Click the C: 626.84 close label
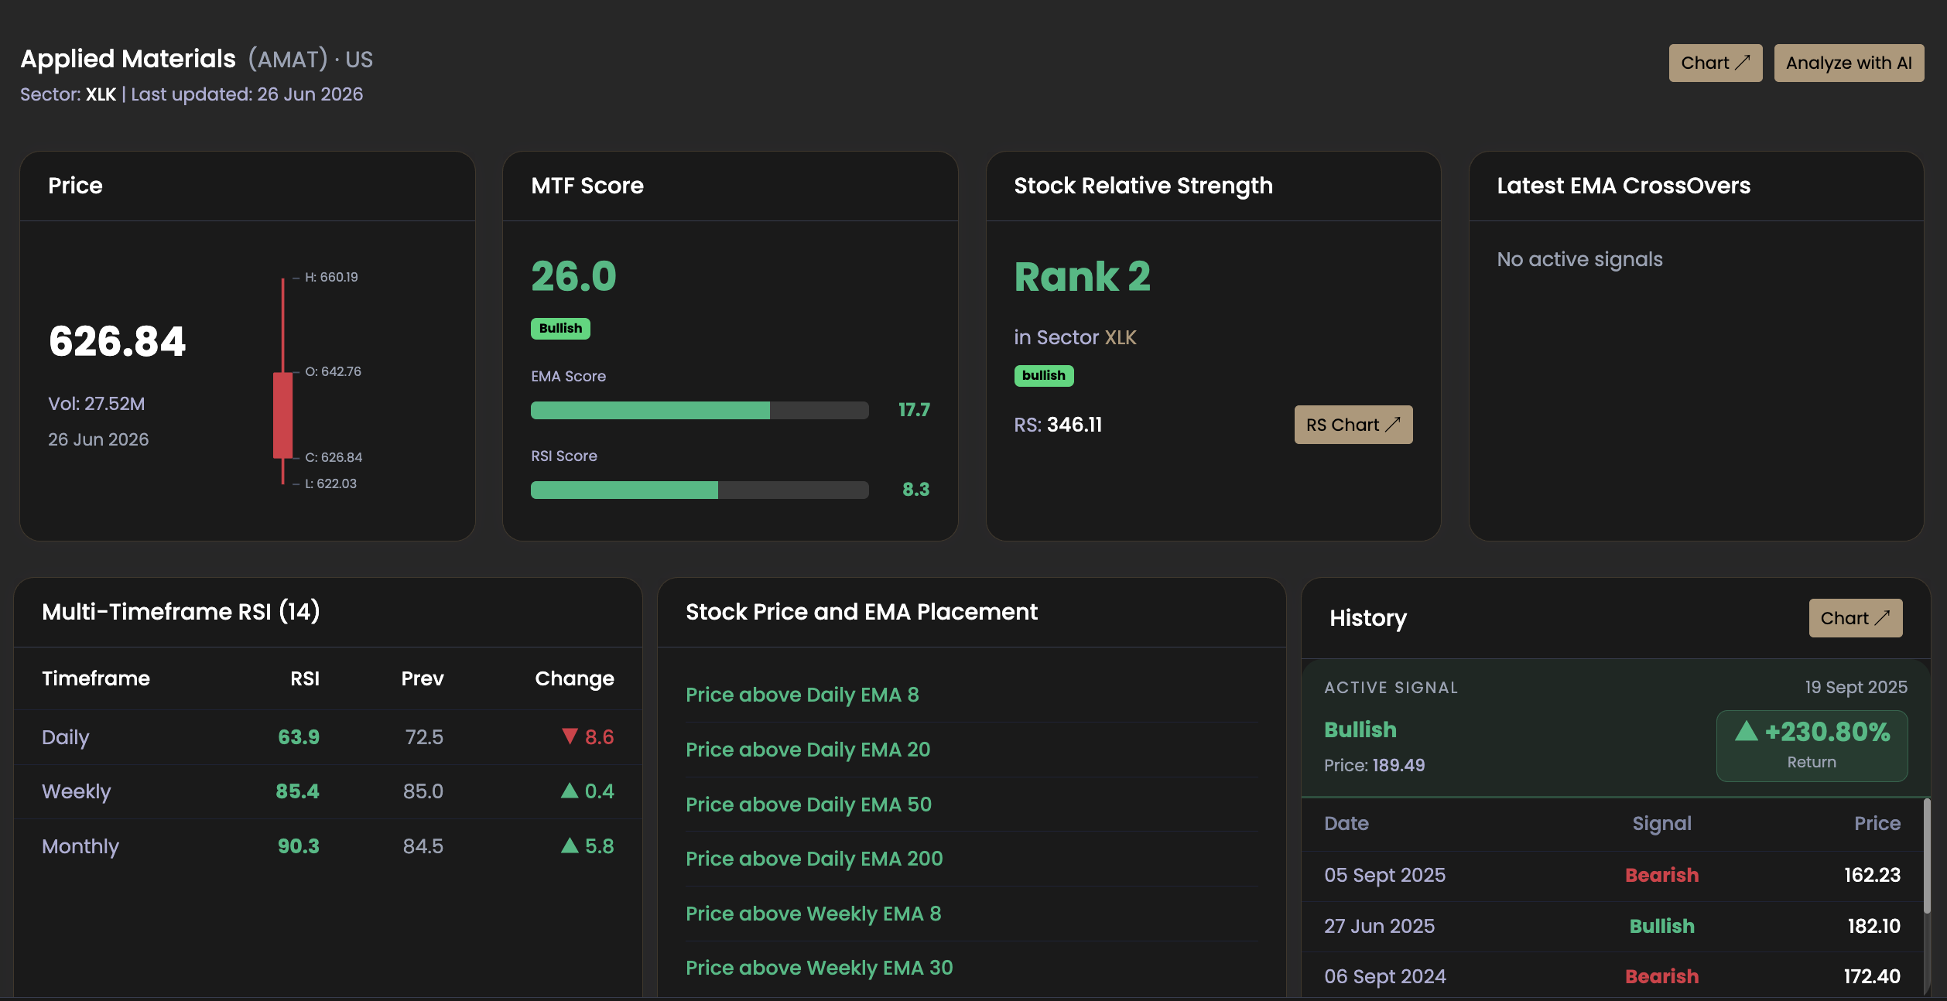This screenshot has height=1001, width=1947. coord(334,457)
